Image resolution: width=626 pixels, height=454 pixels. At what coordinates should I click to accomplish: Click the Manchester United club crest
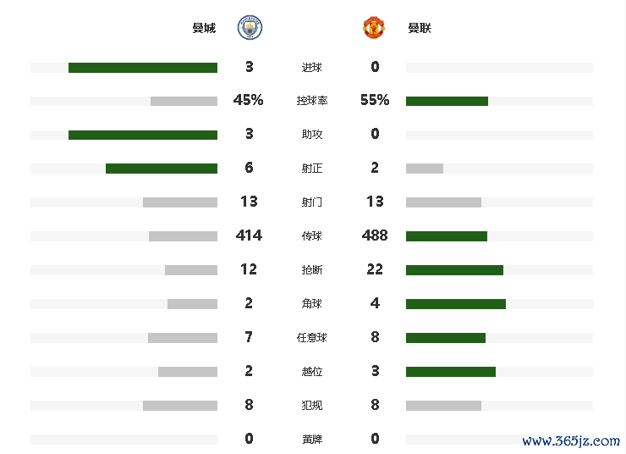375,28
